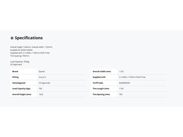Click the Overall height (mm) label

pyautogui.click(x=22, y=94)
